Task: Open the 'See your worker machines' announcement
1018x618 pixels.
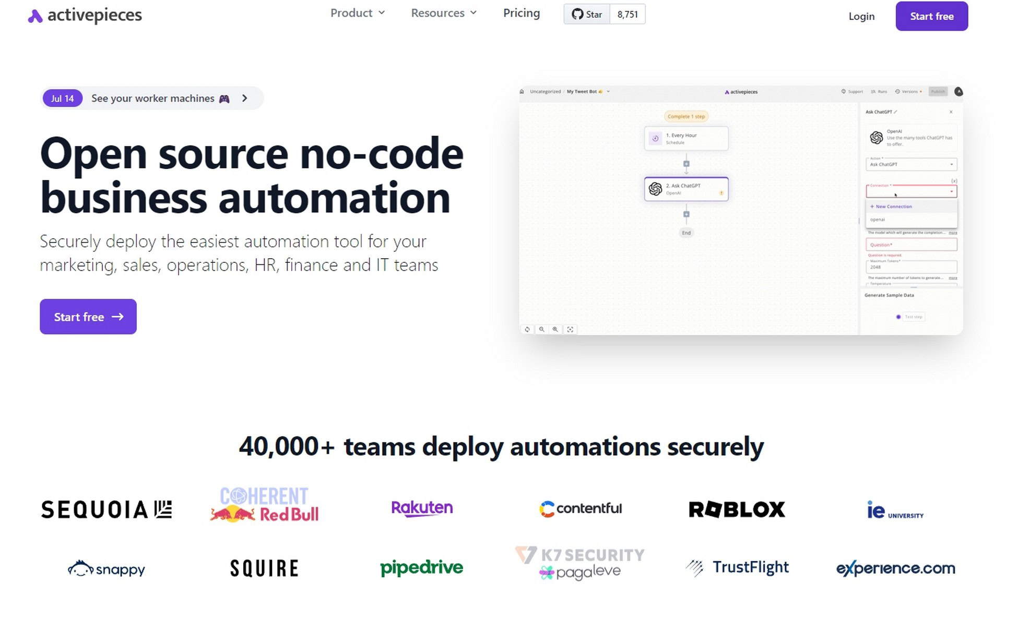Action: 152,99
